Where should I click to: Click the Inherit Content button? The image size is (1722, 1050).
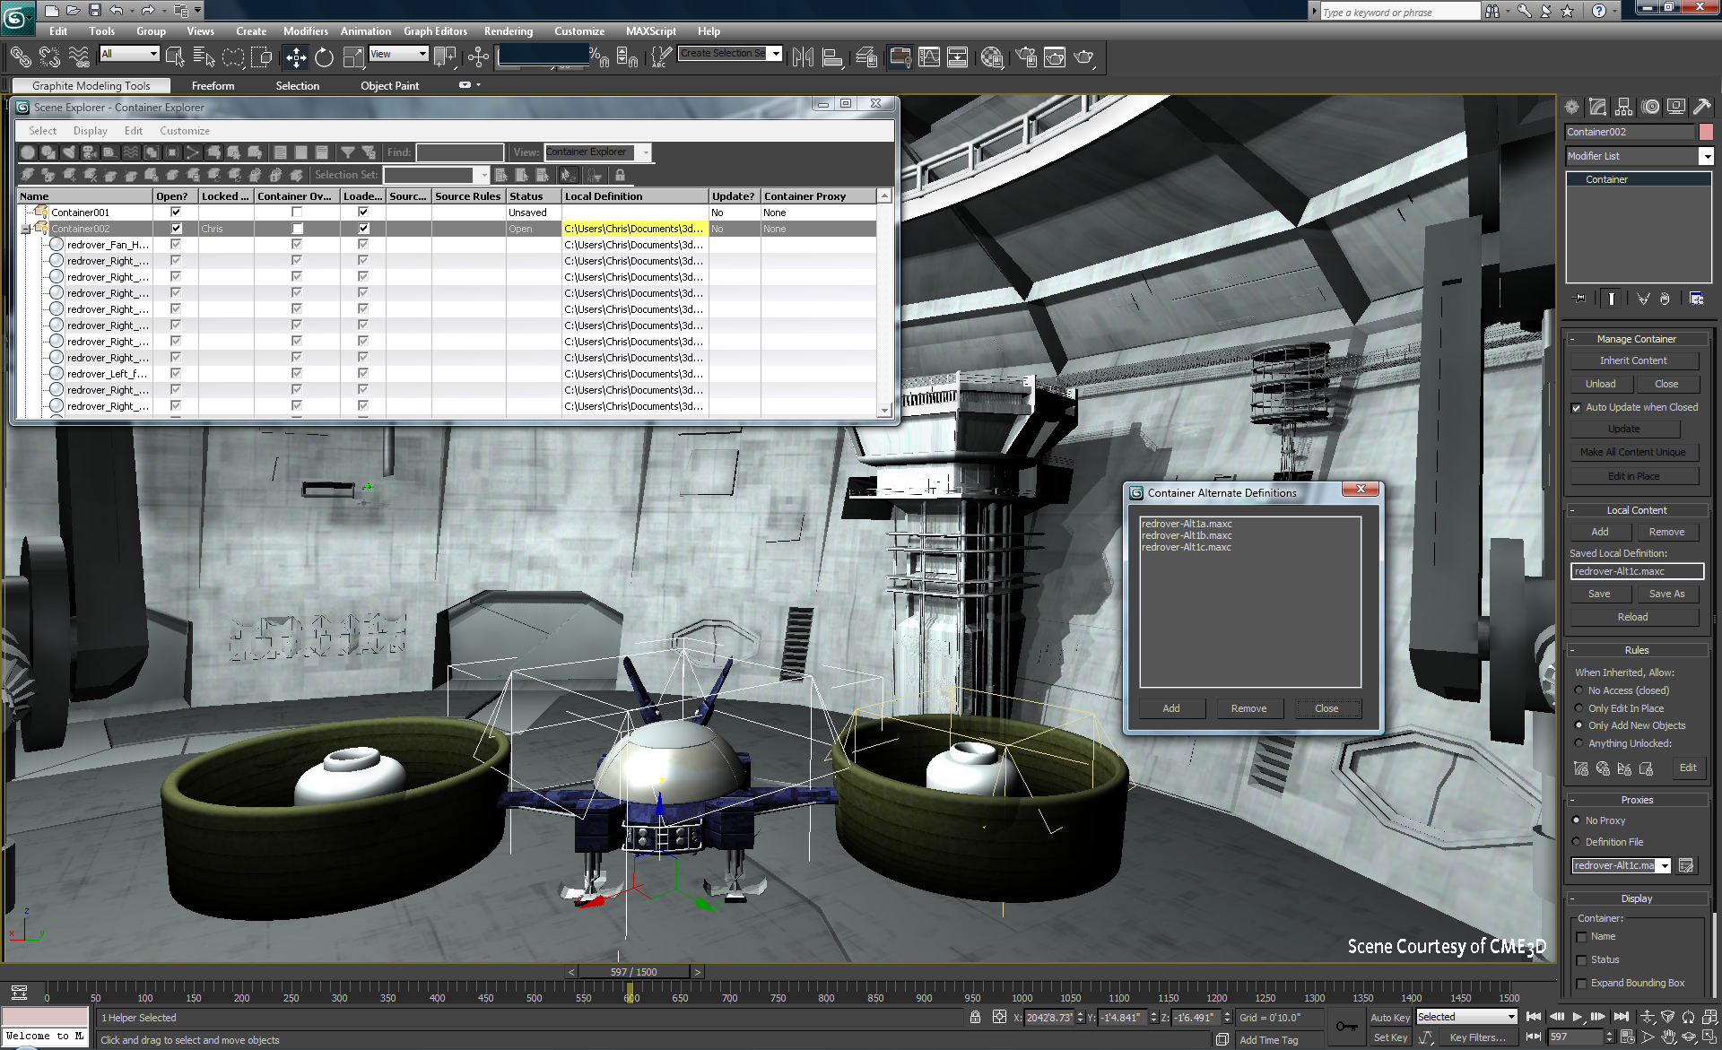[x=1633, y=360]
